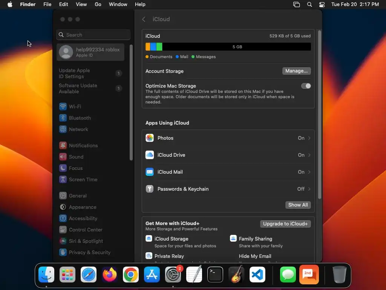Launch Safari from the Dock

(89, 275)
